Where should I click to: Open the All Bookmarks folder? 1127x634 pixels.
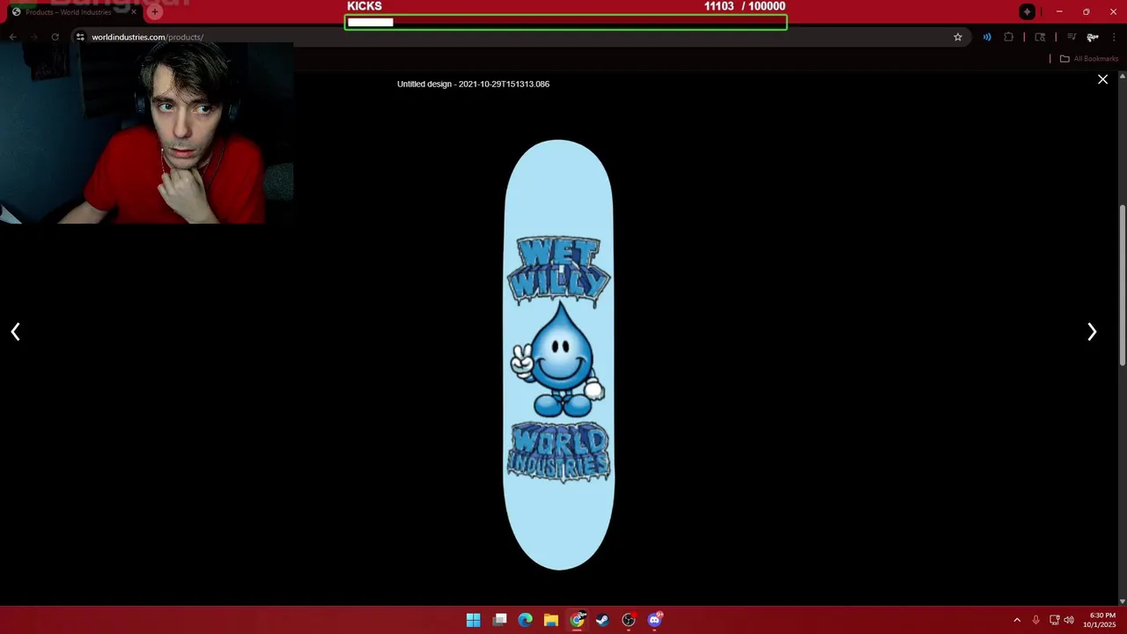tap(1088, 59)
